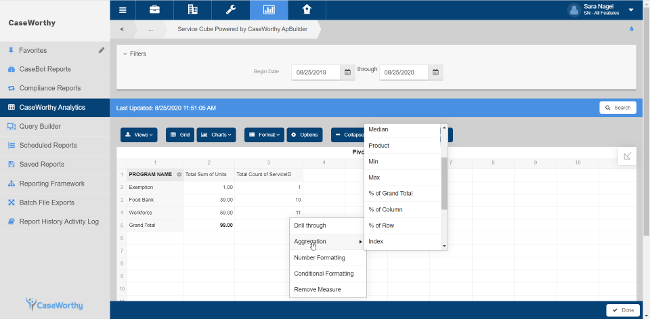Select Number Formatting

tap(328, 257)
